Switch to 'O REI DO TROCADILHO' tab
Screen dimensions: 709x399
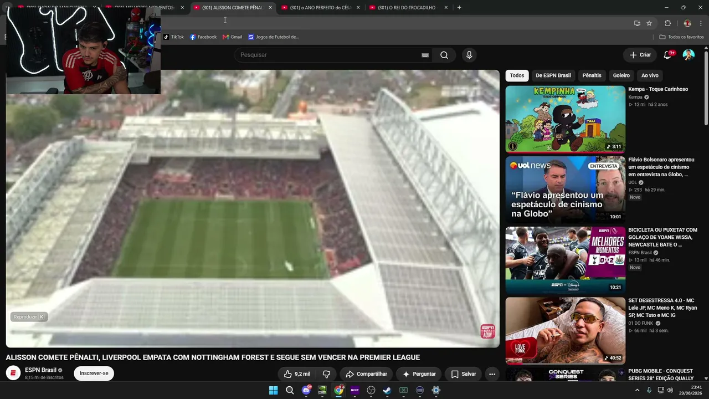tap(408, 8)
